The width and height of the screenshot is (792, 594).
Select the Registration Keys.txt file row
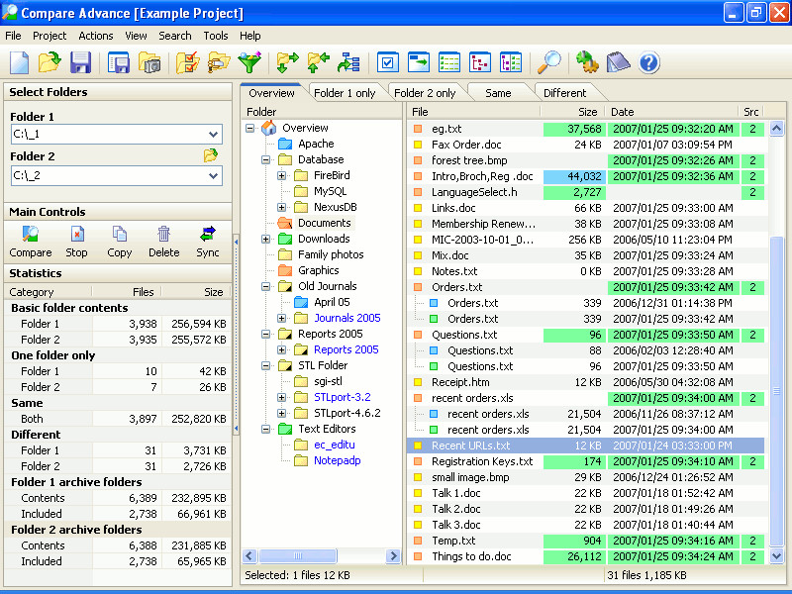482,461
